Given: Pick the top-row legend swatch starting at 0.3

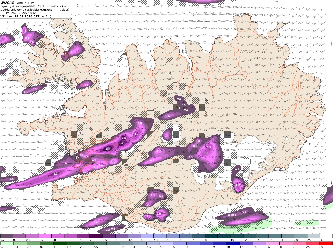Looking at the screenshot, I should tap(19, 236).
